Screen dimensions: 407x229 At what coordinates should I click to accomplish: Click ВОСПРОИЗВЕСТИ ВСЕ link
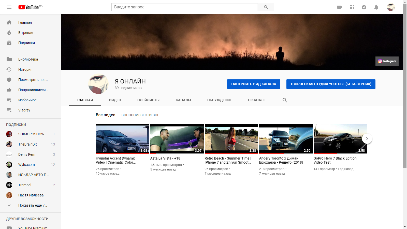140,115
